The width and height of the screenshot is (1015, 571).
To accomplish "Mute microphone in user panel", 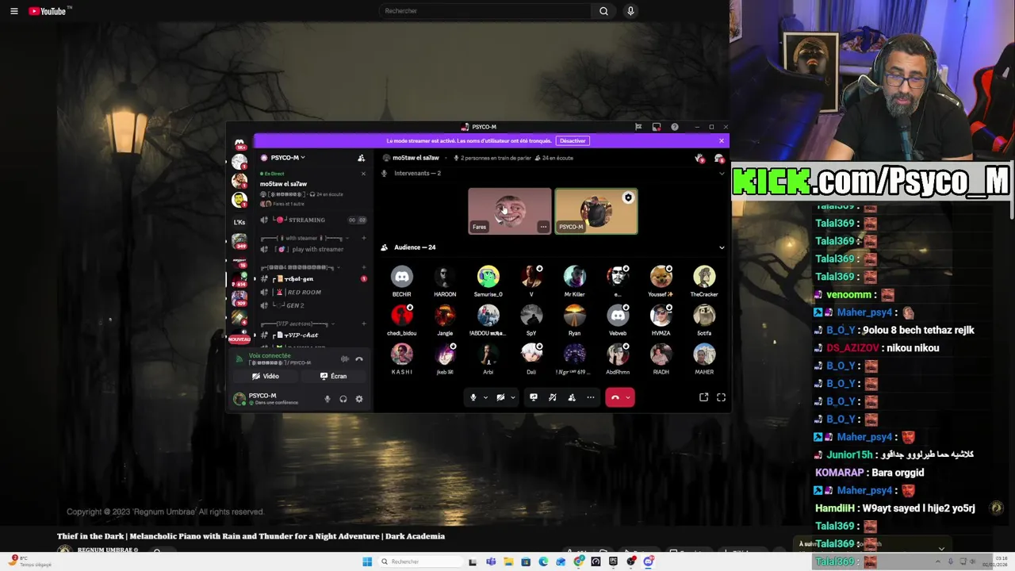I will click(327, 399).
